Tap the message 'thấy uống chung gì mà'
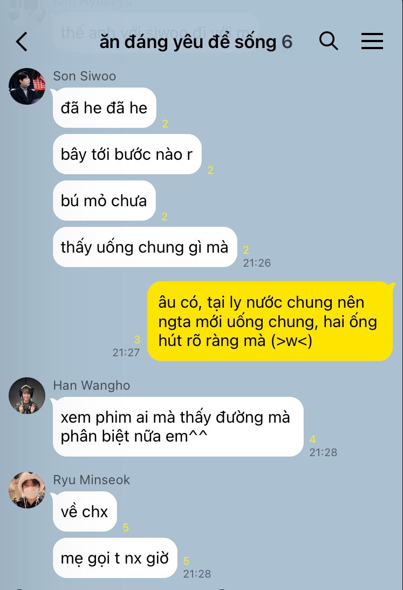The image size is (403, 590). [x=145, y=247]
